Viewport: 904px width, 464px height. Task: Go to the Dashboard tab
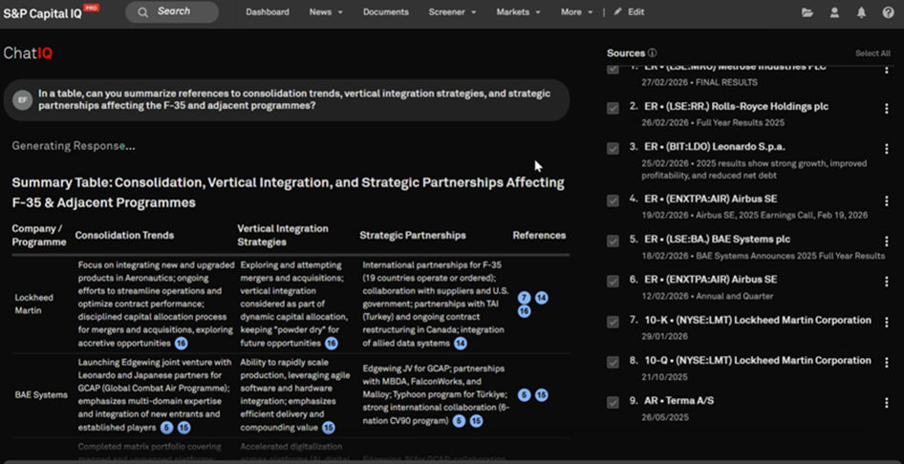coord(268,11)
